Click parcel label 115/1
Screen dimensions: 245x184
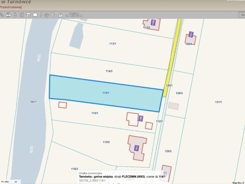tap(95, 113)
